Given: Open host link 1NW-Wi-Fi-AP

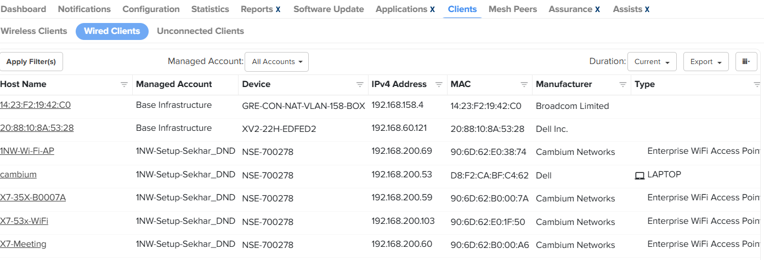Looking at the screenshot, I should tap(27, 151).
